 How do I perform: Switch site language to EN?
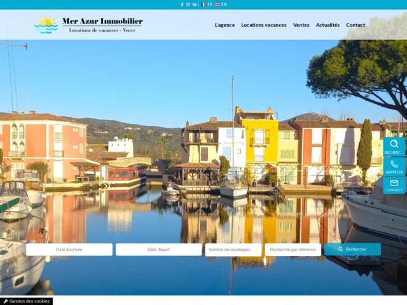click(x=221, y=4)
